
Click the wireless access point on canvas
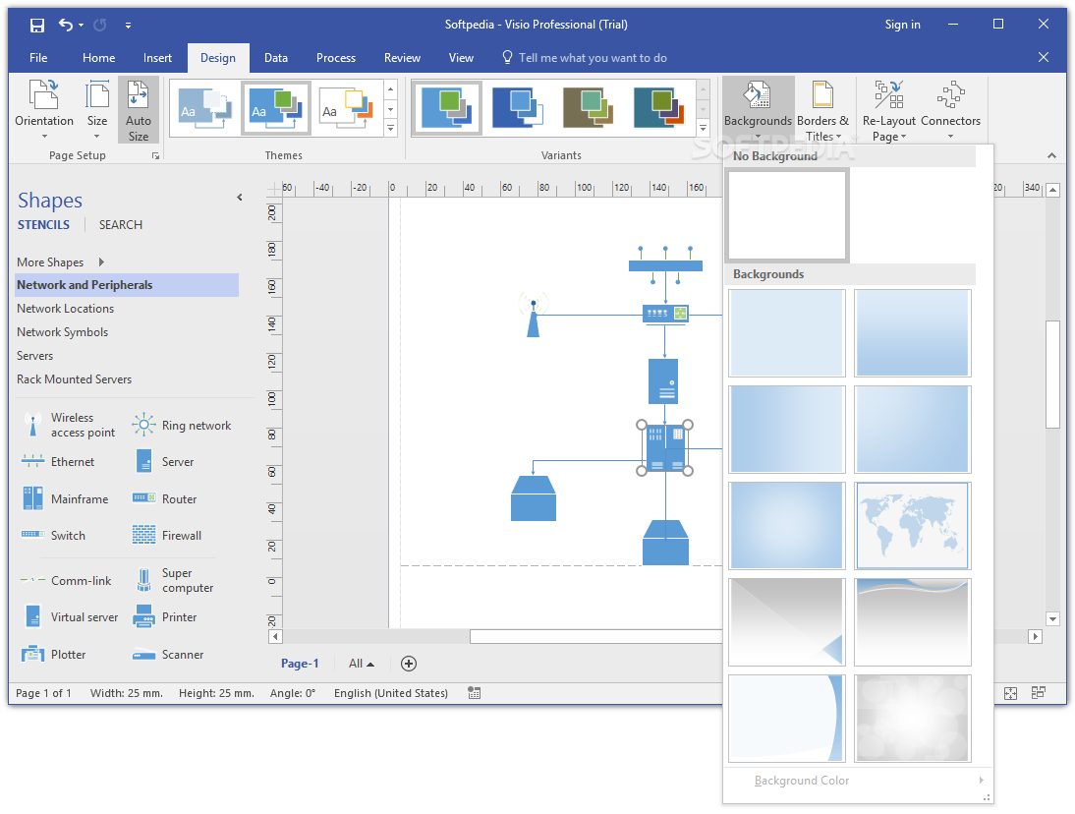[533, 315]
